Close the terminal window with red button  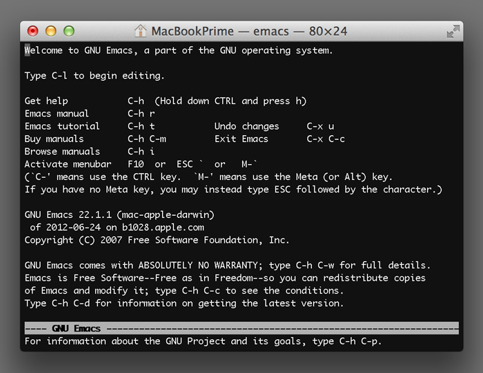32,31
